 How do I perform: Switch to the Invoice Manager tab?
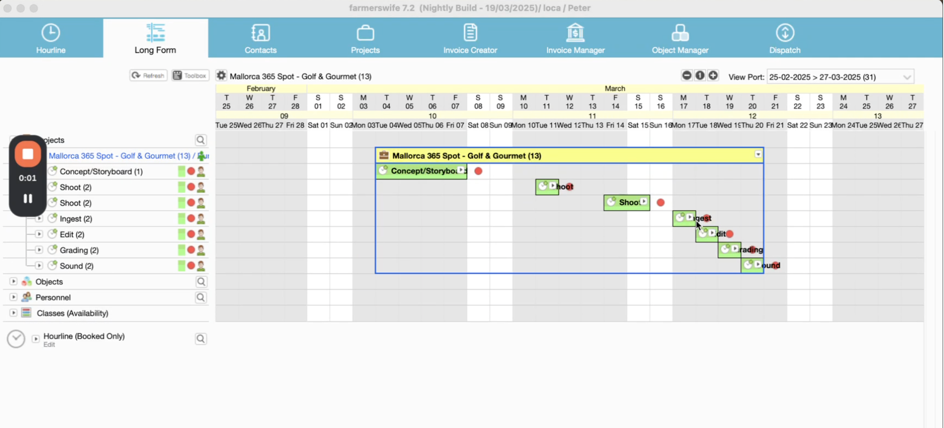click(x=575, y=38)
